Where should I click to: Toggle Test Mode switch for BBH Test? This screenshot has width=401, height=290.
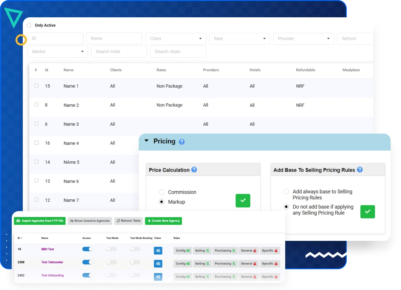111,249
